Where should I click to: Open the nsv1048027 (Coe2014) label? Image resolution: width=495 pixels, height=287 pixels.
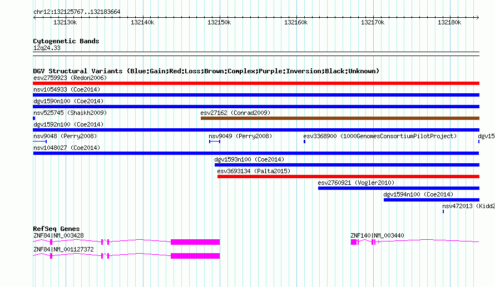[x=67, y=148]
